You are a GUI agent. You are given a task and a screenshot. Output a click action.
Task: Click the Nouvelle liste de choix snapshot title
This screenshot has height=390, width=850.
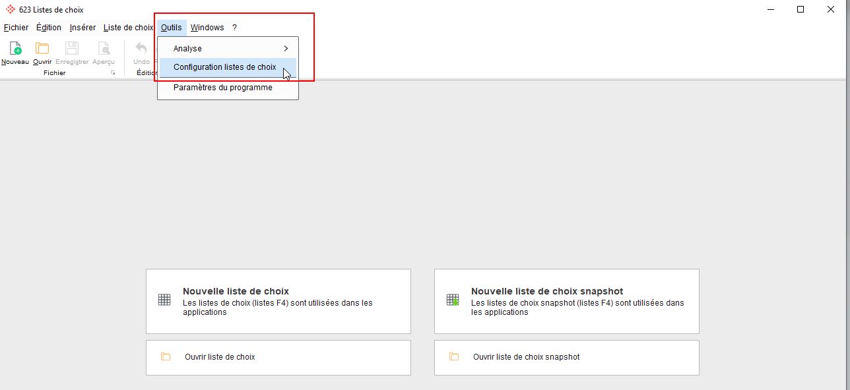(547, 291)
